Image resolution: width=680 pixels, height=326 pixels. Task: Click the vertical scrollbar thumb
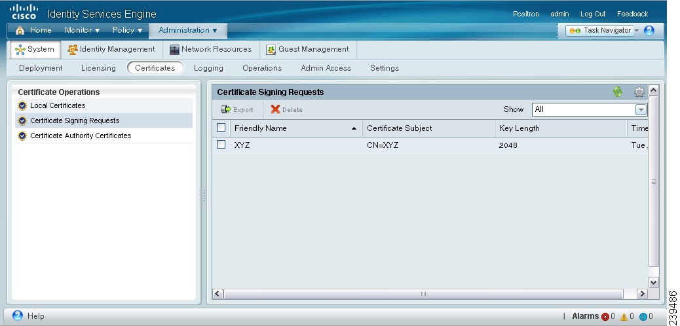pos(654,181)
